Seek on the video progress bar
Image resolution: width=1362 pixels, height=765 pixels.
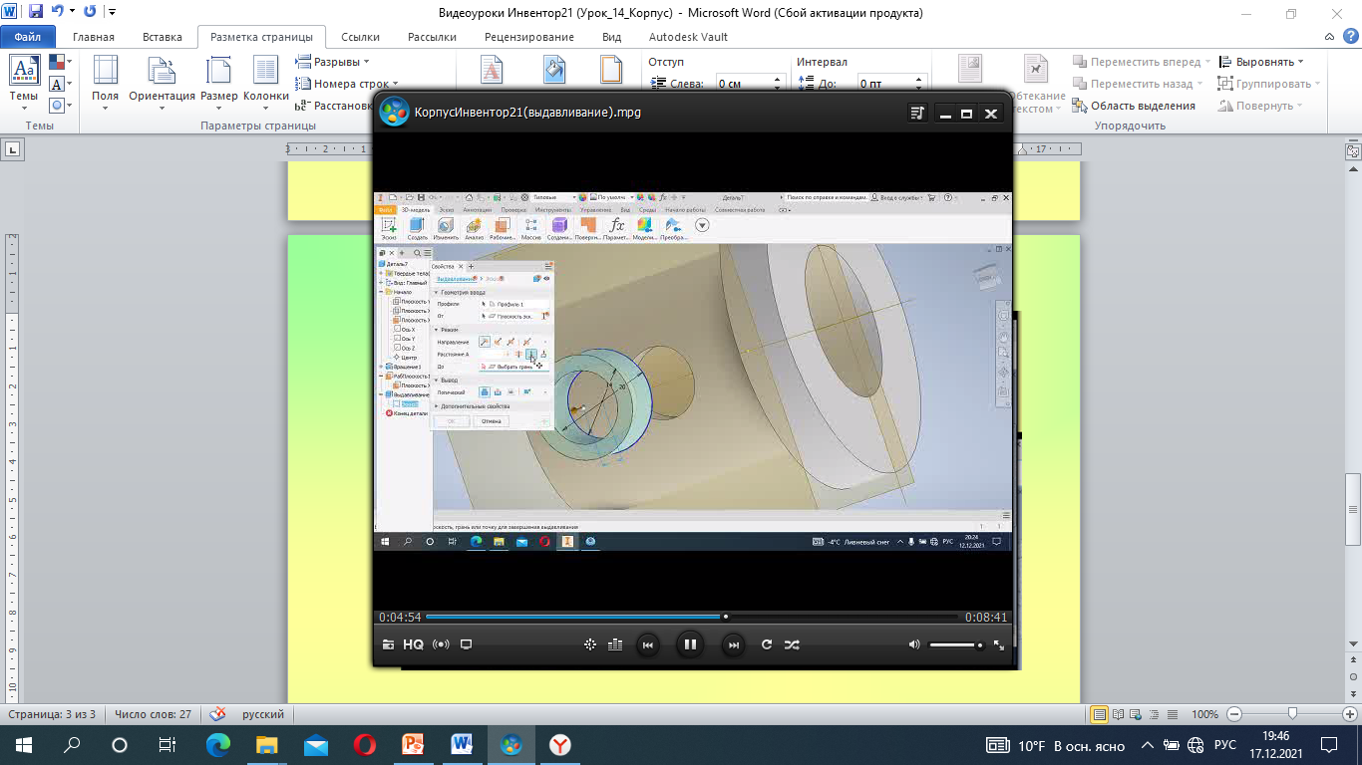(693, 617)
